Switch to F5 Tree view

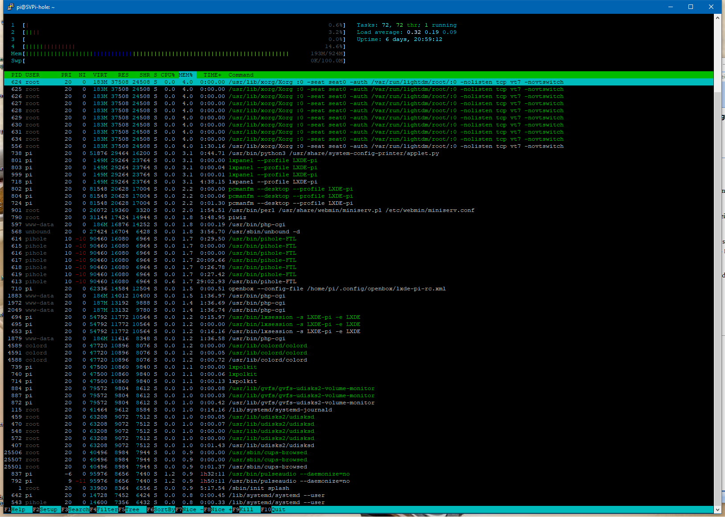point(132,509)
